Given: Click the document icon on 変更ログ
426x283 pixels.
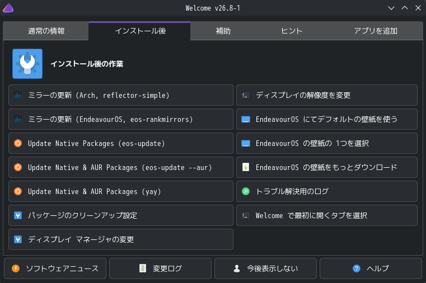Looking at the screenshot, I should coord(143,268).
